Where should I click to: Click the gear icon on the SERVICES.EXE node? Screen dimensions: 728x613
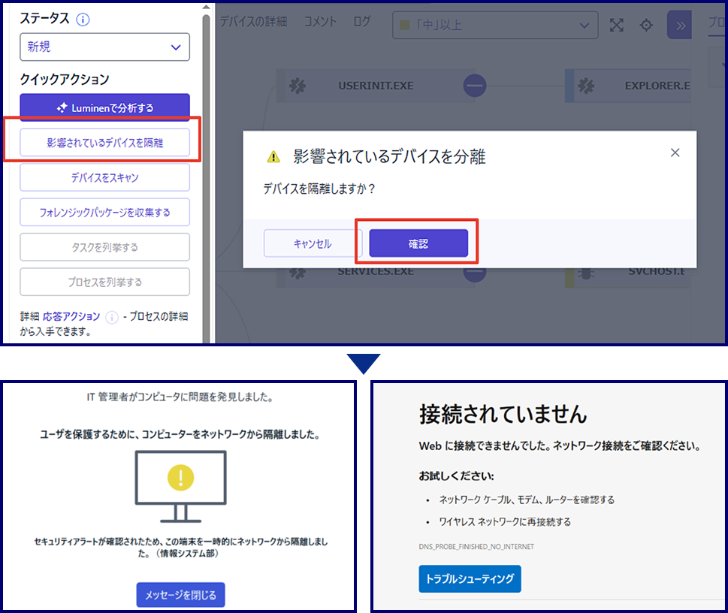[297, 273]
